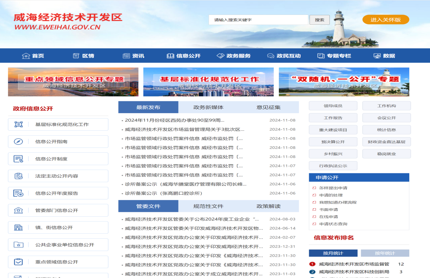This screenshot has height=278, width=430.
Task: Open the 领导成员 link button
Action: click(x=333, y=106)
